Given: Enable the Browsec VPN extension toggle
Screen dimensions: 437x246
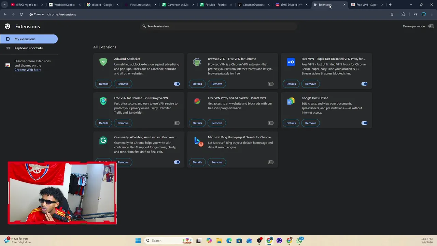Looking at the screenshot, I should (x=270, y=84).
